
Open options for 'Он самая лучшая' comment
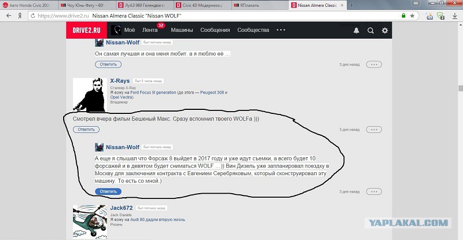(x=374, y=64)
